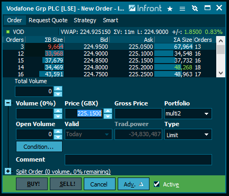Increase Price with up arrow
The height and width of the screenshot is (196, 229).
click(108, 111)
